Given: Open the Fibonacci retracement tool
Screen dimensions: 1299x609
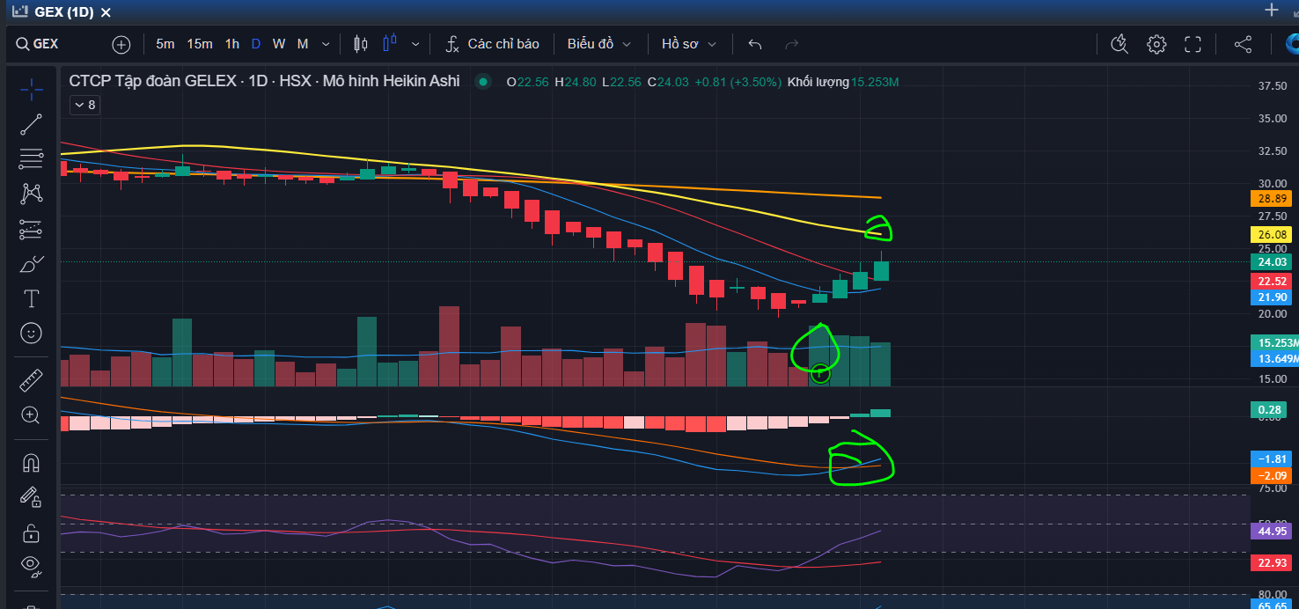Looking at the screenshot, I should pos(31,159).
